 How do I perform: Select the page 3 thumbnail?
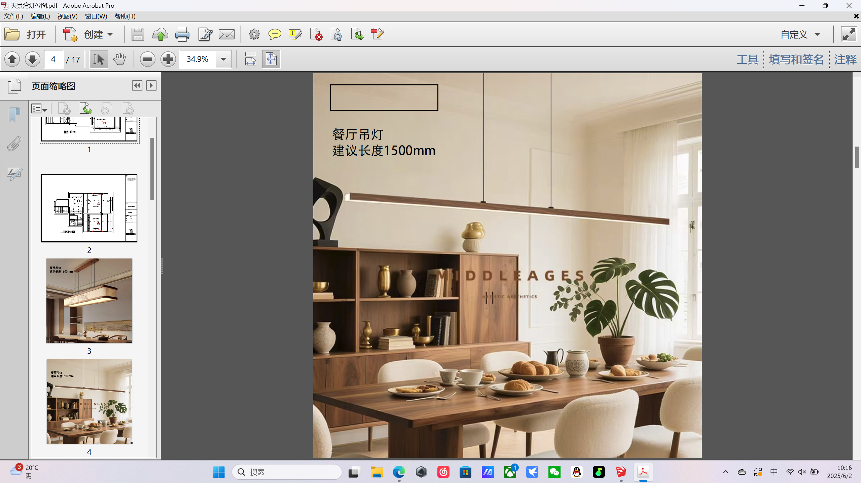point(89,300)
